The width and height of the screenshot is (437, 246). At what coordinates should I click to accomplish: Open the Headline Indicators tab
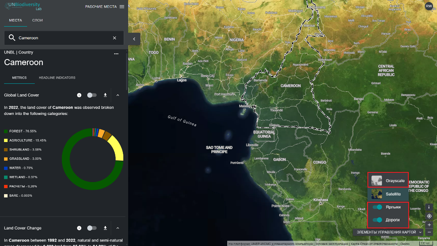57,78
